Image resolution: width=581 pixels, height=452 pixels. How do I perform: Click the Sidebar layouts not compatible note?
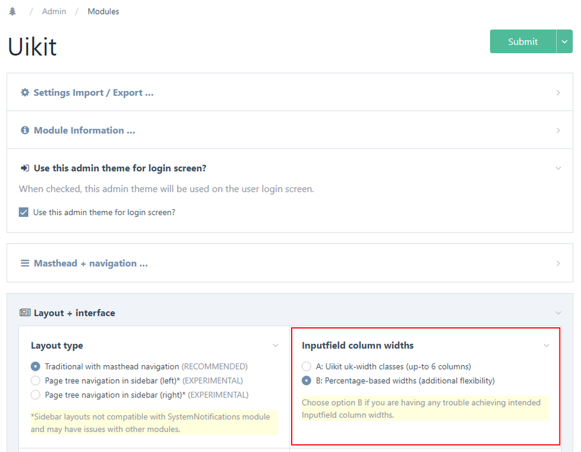click(x=154, y=422)
